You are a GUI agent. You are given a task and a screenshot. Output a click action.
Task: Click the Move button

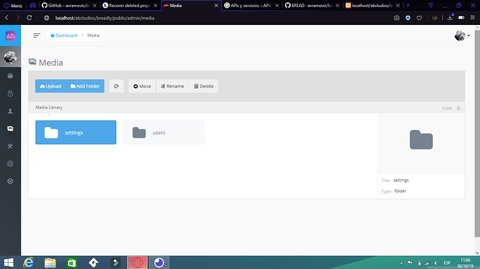point(142,86)
